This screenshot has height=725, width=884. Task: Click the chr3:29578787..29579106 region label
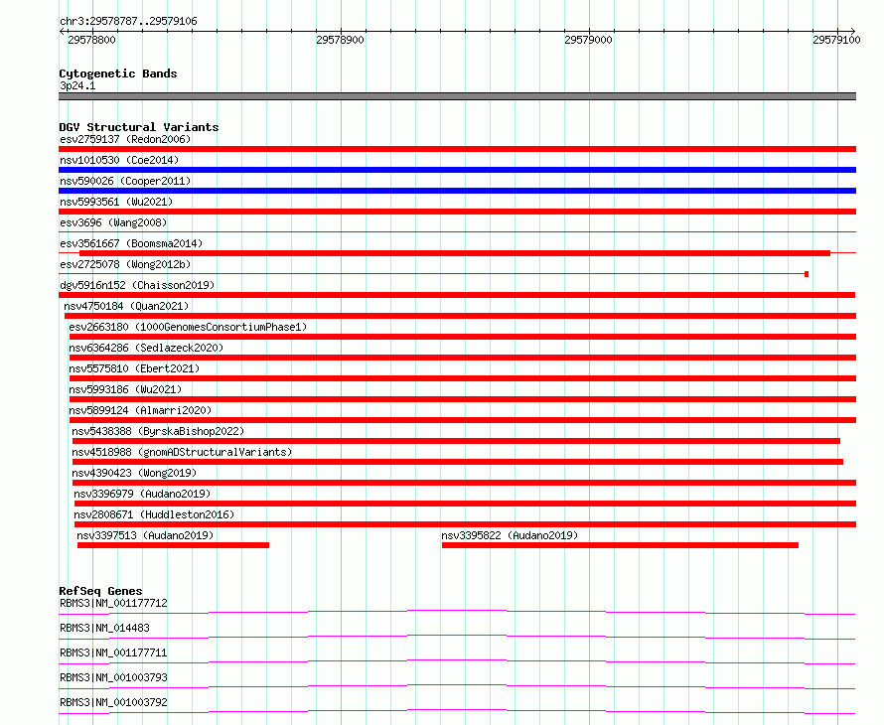[128, 22]
